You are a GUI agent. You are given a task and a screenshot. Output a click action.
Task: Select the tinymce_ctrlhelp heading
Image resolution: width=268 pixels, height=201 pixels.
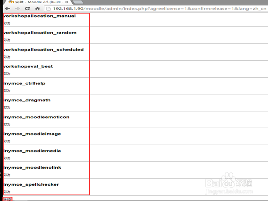(24, 83)
